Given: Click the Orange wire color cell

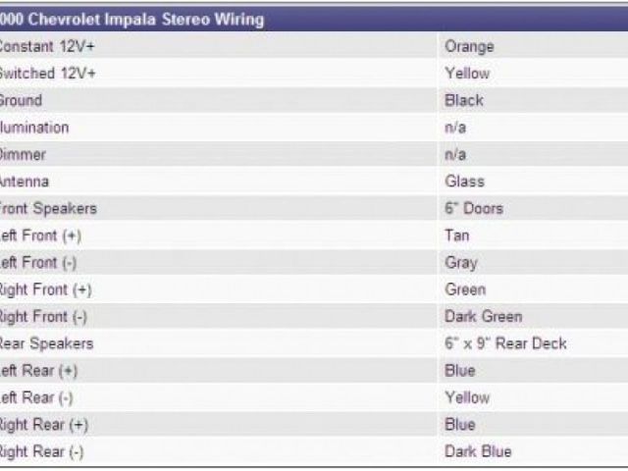Looking at the screenshot, I should [x=469, y=46].
